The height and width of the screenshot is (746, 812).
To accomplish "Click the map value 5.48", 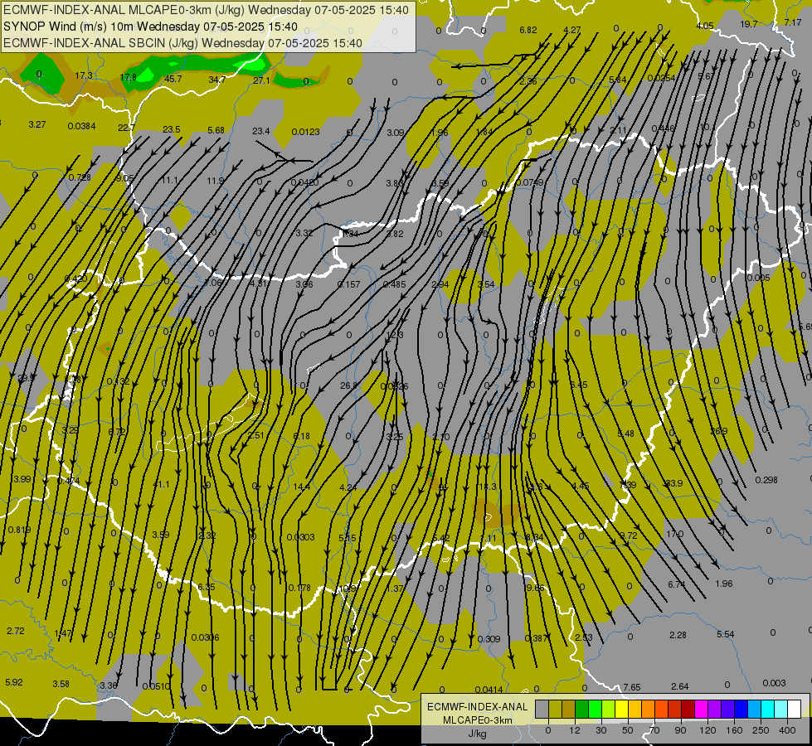I will coord(625,434).
